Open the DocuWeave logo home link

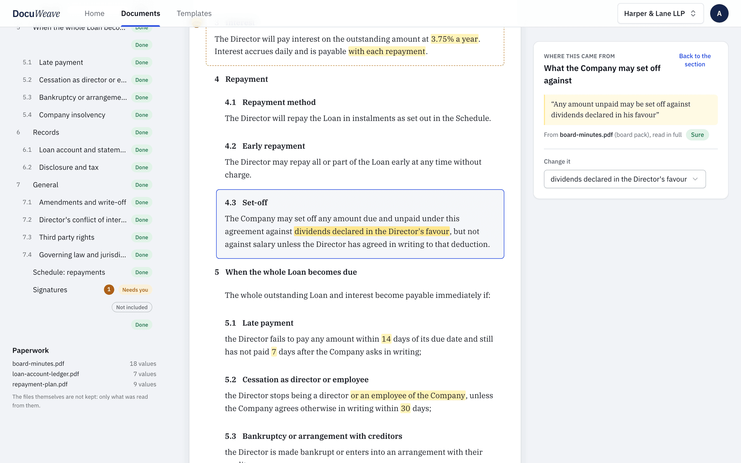[x=36, y=13]
